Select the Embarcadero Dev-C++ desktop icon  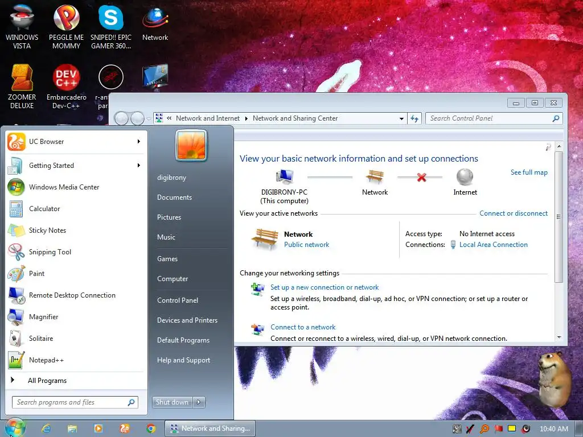66,86
